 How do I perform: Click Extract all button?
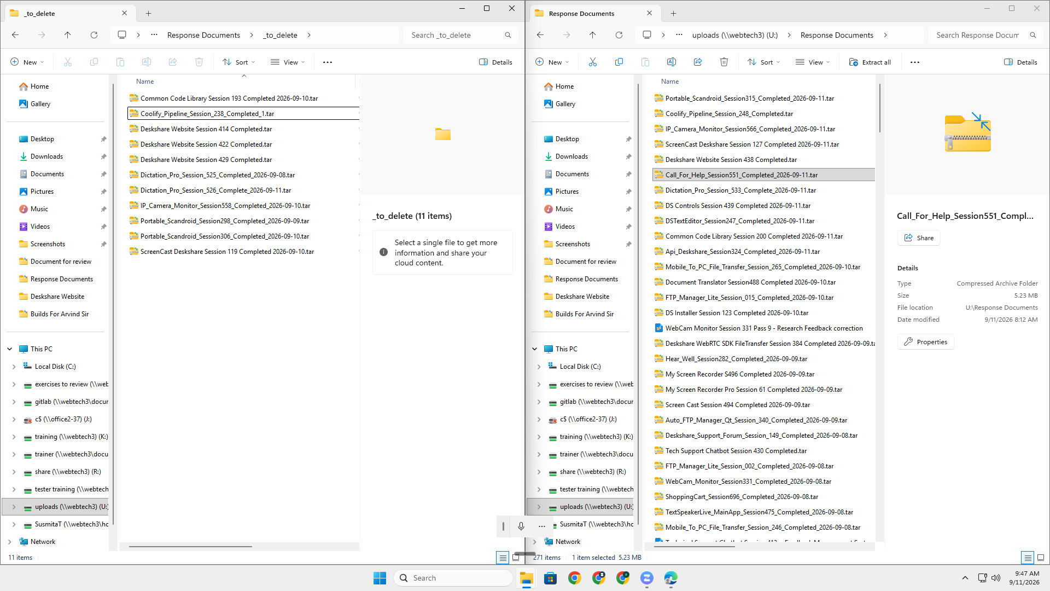click(x=870, y=62)
